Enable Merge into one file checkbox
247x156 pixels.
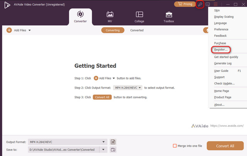pyautogui.click(x=175, y=146)
